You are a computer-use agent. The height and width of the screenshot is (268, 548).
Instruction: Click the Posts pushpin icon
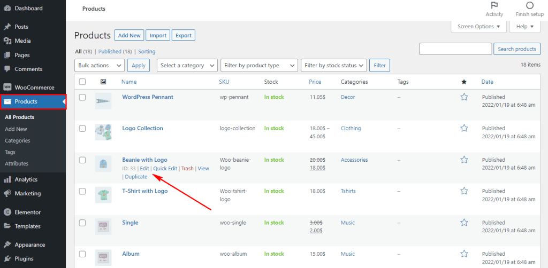coord(7,27)
